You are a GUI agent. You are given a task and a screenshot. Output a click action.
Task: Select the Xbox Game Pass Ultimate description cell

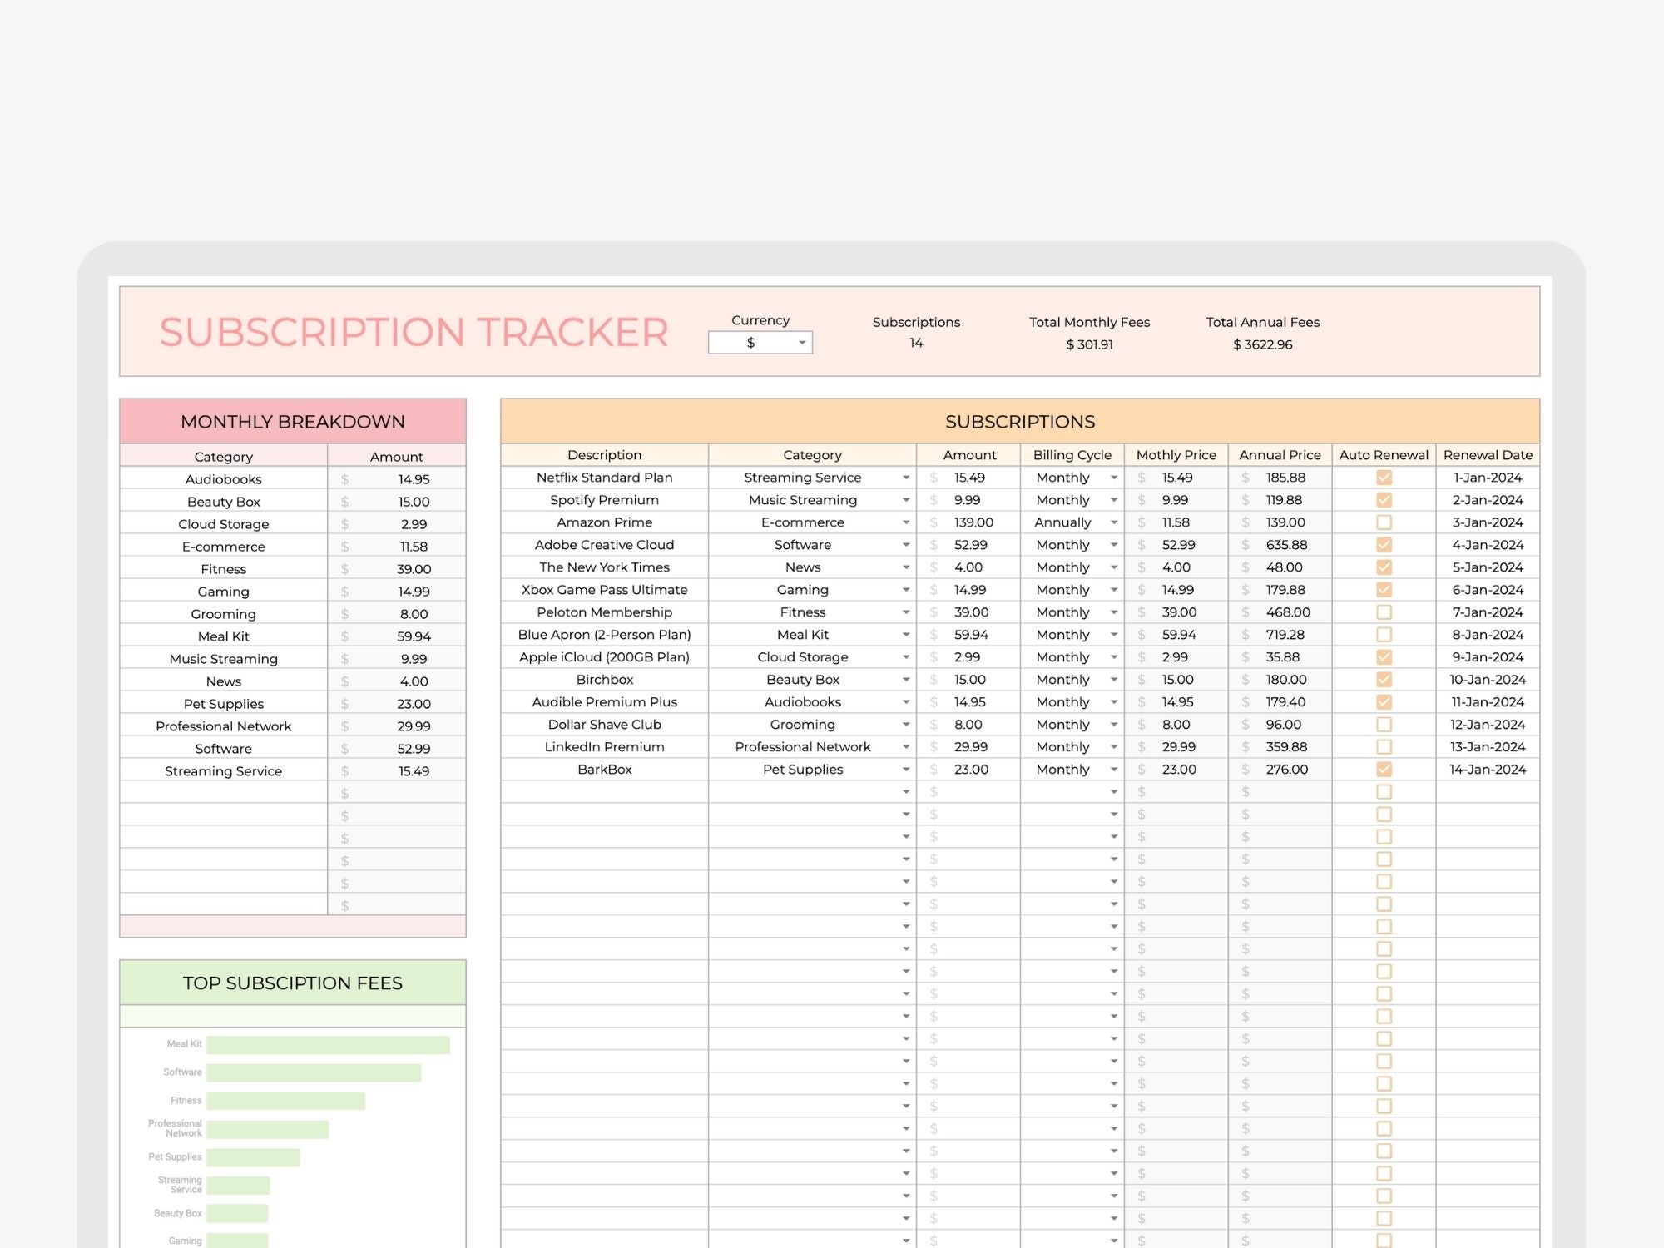click(604, 590)
